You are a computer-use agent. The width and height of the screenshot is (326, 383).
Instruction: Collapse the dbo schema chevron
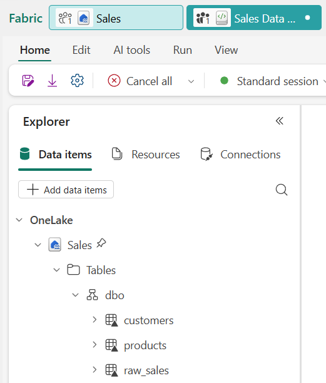[76, 295]
